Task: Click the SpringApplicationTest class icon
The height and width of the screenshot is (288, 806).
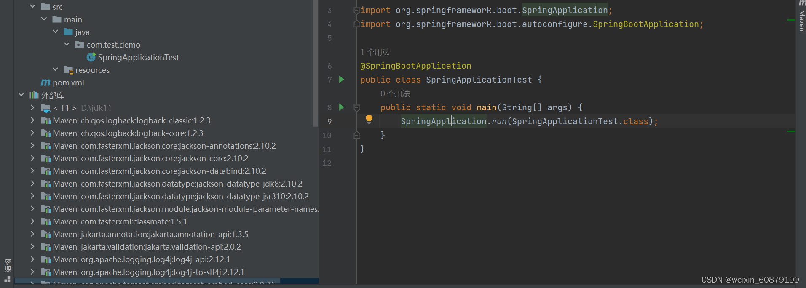Action: (91, 57)
